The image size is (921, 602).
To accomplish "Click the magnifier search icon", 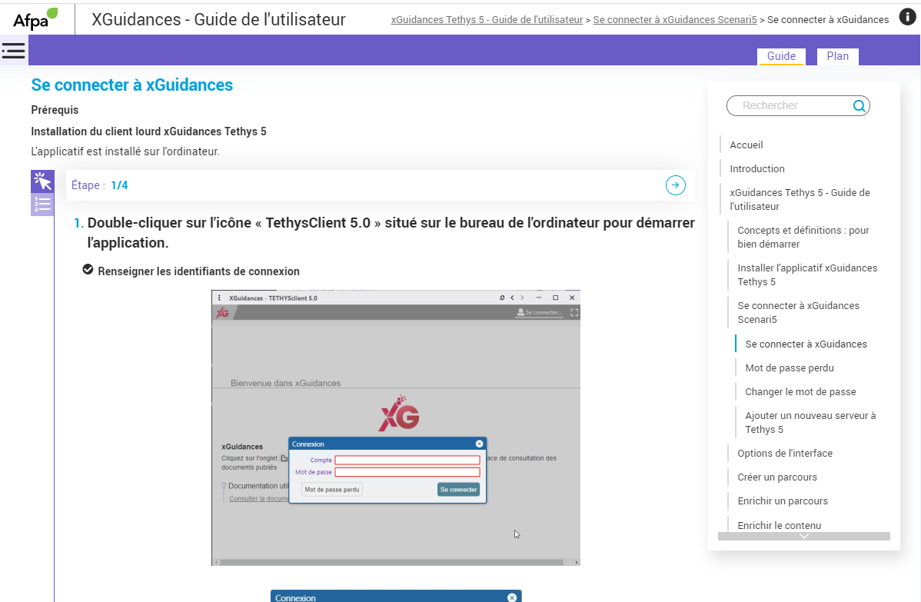I will pos(859,106).
